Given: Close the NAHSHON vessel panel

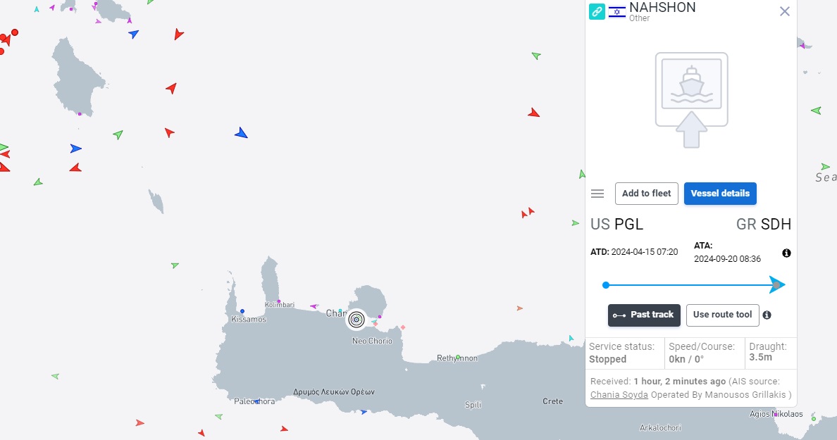Looking at the screenshot, I should 784,11.
